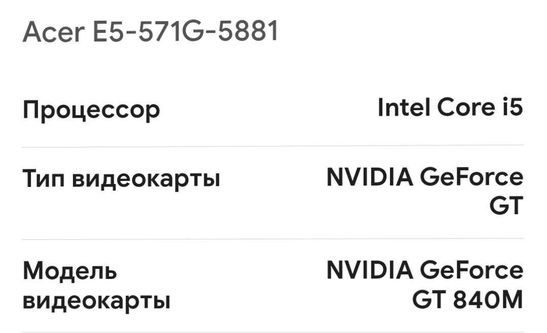Click the Acer E5-571G-5881 title
Screen dimensions: 547x333
150,32
